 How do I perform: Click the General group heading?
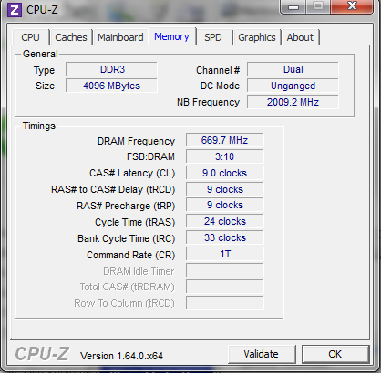(40, 54)
